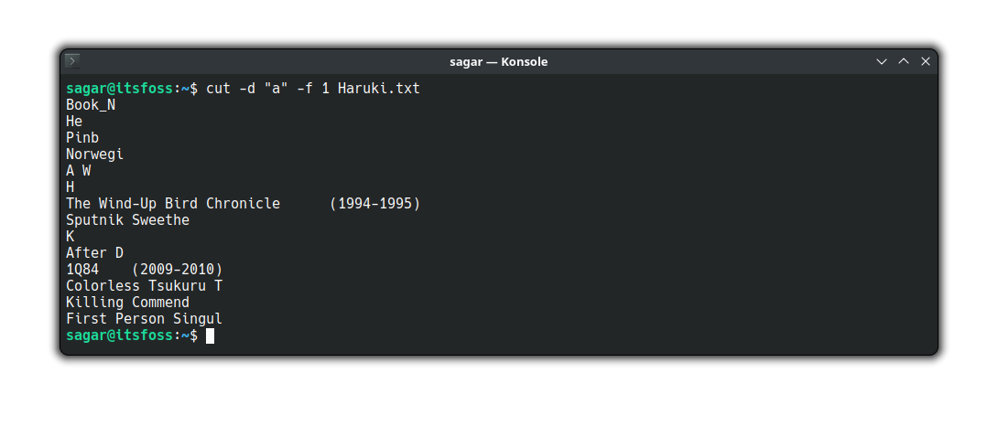The height and width of the screenshot is (426, 998).
Task: Click 'The Wind-Up Bird Chronicle' output text
Action: (x=173, y=204)
